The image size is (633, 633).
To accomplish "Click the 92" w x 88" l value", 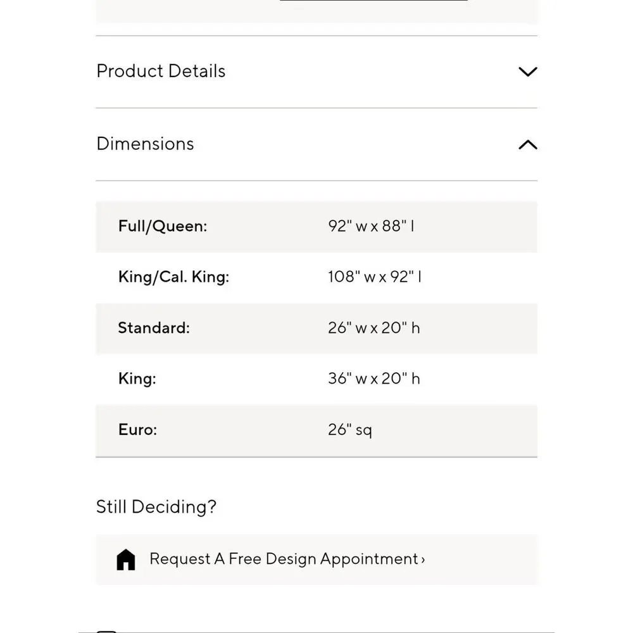I will pyautogui.click(x=371, y=226).
